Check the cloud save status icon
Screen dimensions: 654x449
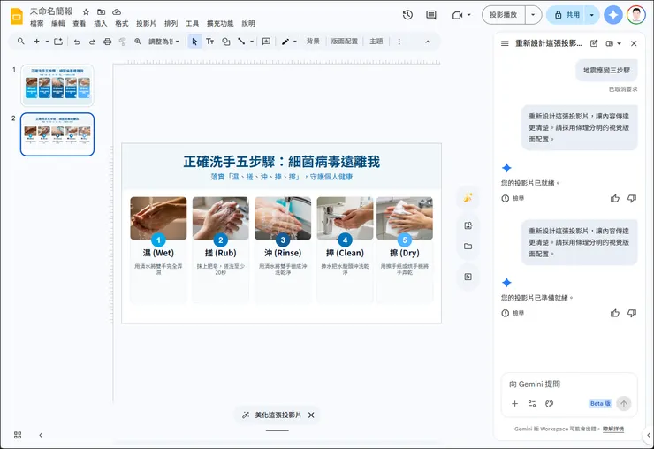tap(118, 11)
